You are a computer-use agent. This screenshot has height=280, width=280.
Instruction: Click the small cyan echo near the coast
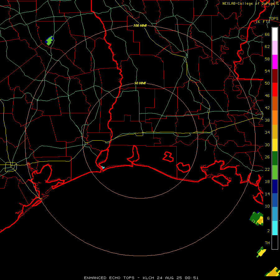(103, 167)
